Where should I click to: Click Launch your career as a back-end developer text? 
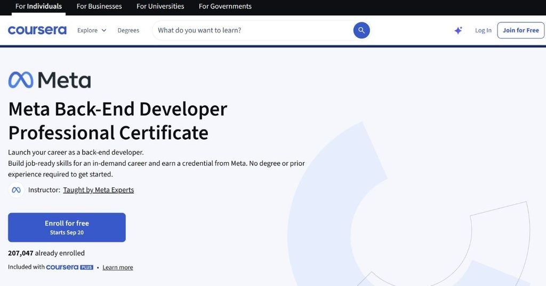click(76, 153)
